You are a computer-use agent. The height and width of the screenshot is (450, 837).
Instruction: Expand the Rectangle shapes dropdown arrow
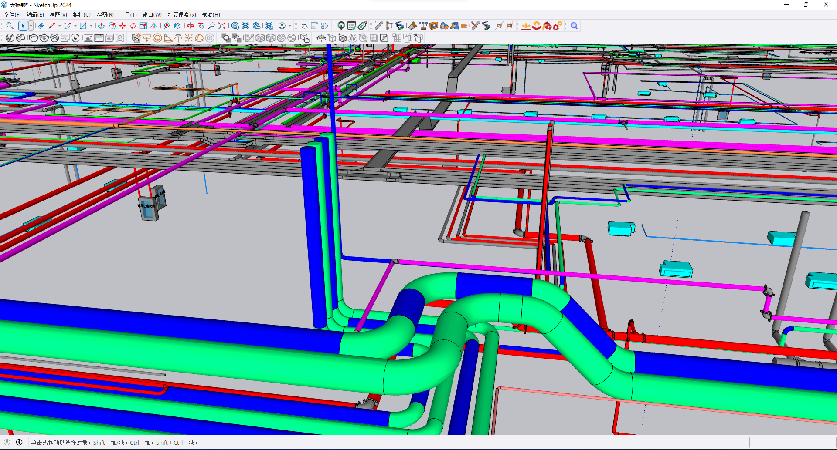(91, 26)
